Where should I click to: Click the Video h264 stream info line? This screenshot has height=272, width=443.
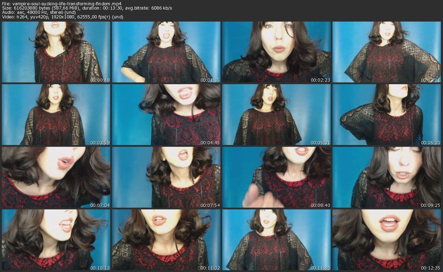tap(62, 17)
